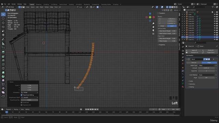Hide Cube.005 in the outliner
Viewport: 219px width, 123px height.
point(215,26)
